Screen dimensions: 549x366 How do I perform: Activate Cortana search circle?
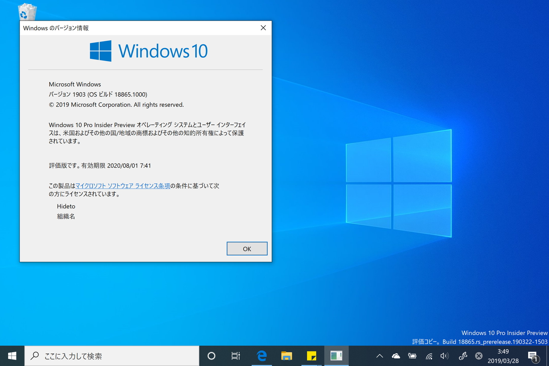point(211,356)
